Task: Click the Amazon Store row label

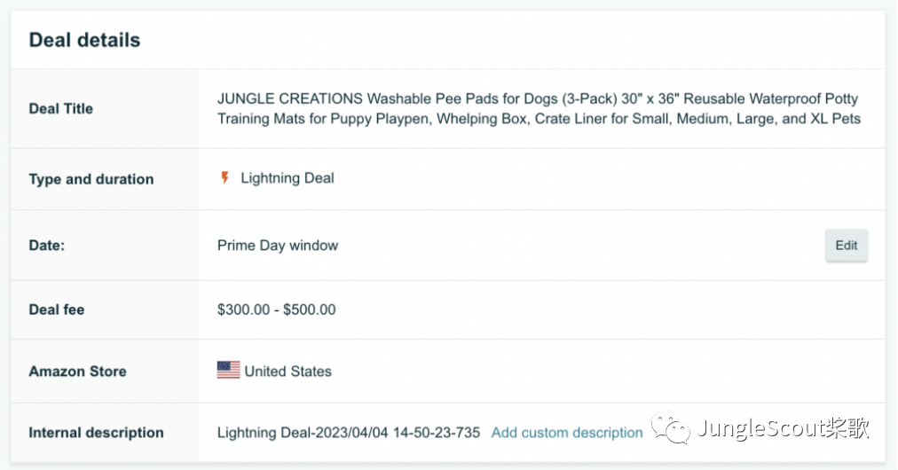Action: 78,372
